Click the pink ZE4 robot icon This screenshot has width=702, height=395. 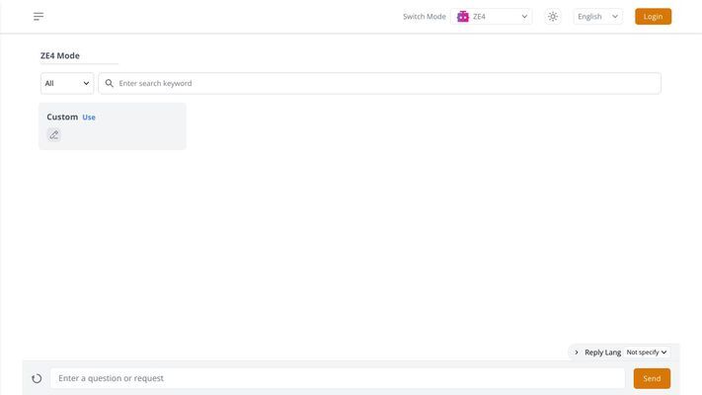(462, 17)
